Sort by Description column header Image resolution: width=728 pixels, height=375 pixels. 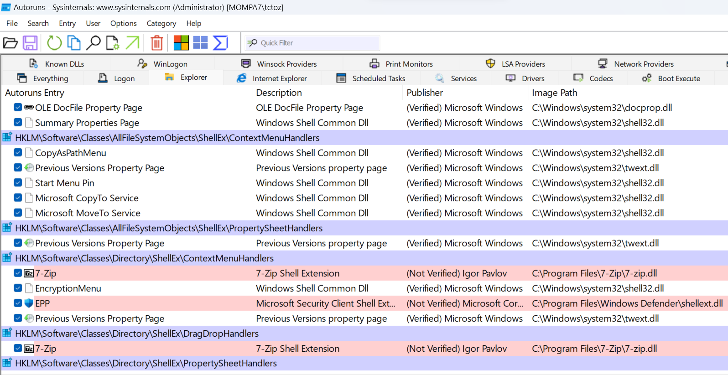click(x=328, y=93)
